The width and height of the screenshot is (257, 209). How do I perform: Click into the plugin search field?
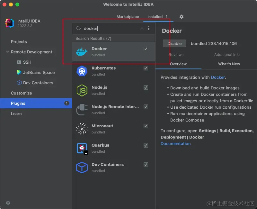tap(111, 28)
